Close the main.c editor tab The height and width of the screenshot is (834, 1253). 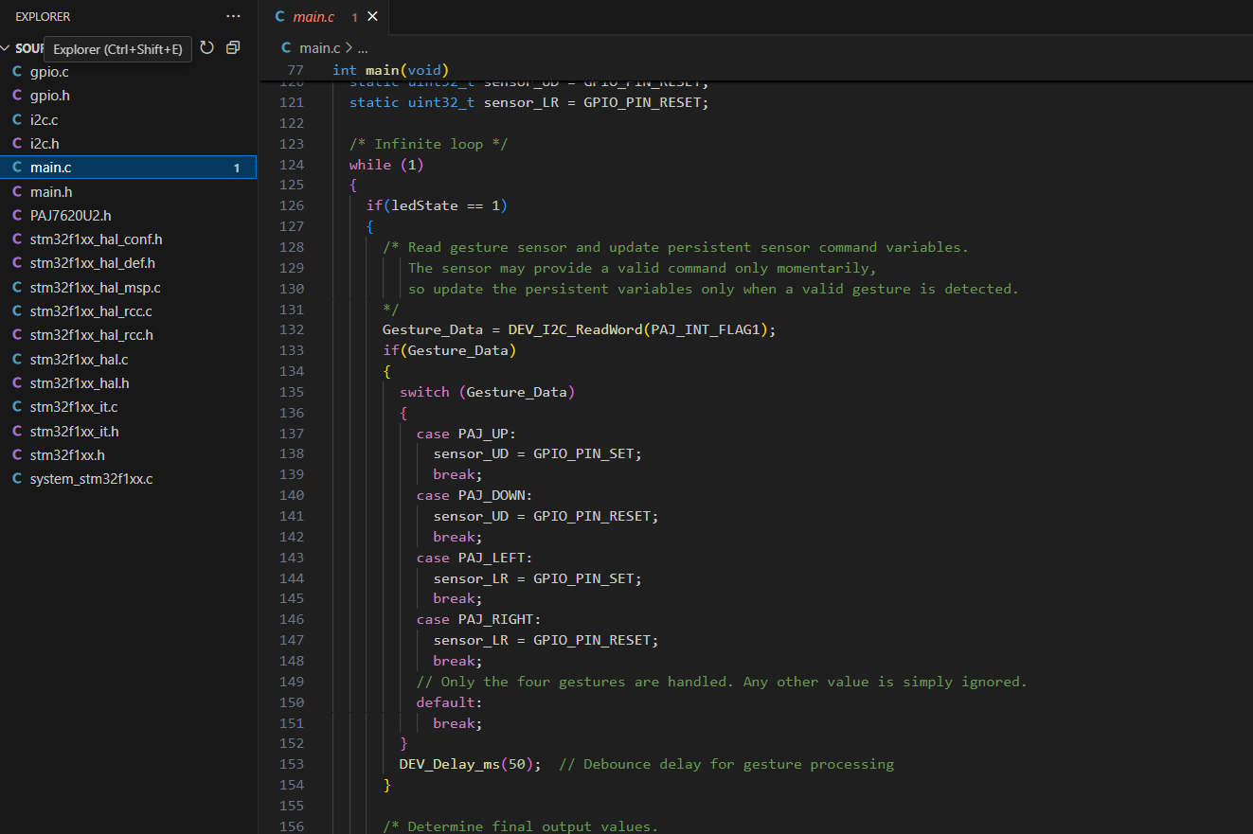click(x=372, y=17)
